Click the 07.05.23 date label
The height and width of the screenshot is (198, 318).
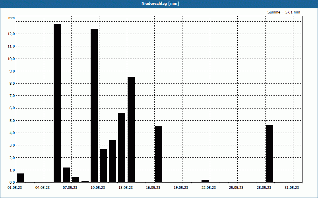point(70,188)
